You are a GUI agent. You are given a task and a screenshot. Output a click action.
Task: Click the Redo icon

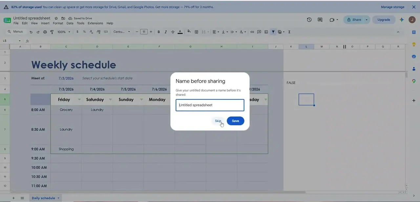coord(38,32)
